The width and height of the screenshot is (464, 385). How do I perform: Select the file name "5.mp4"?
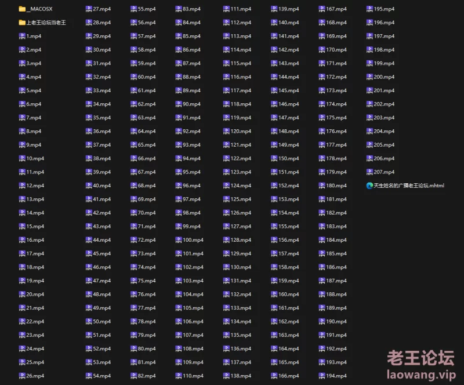point(34,90)
